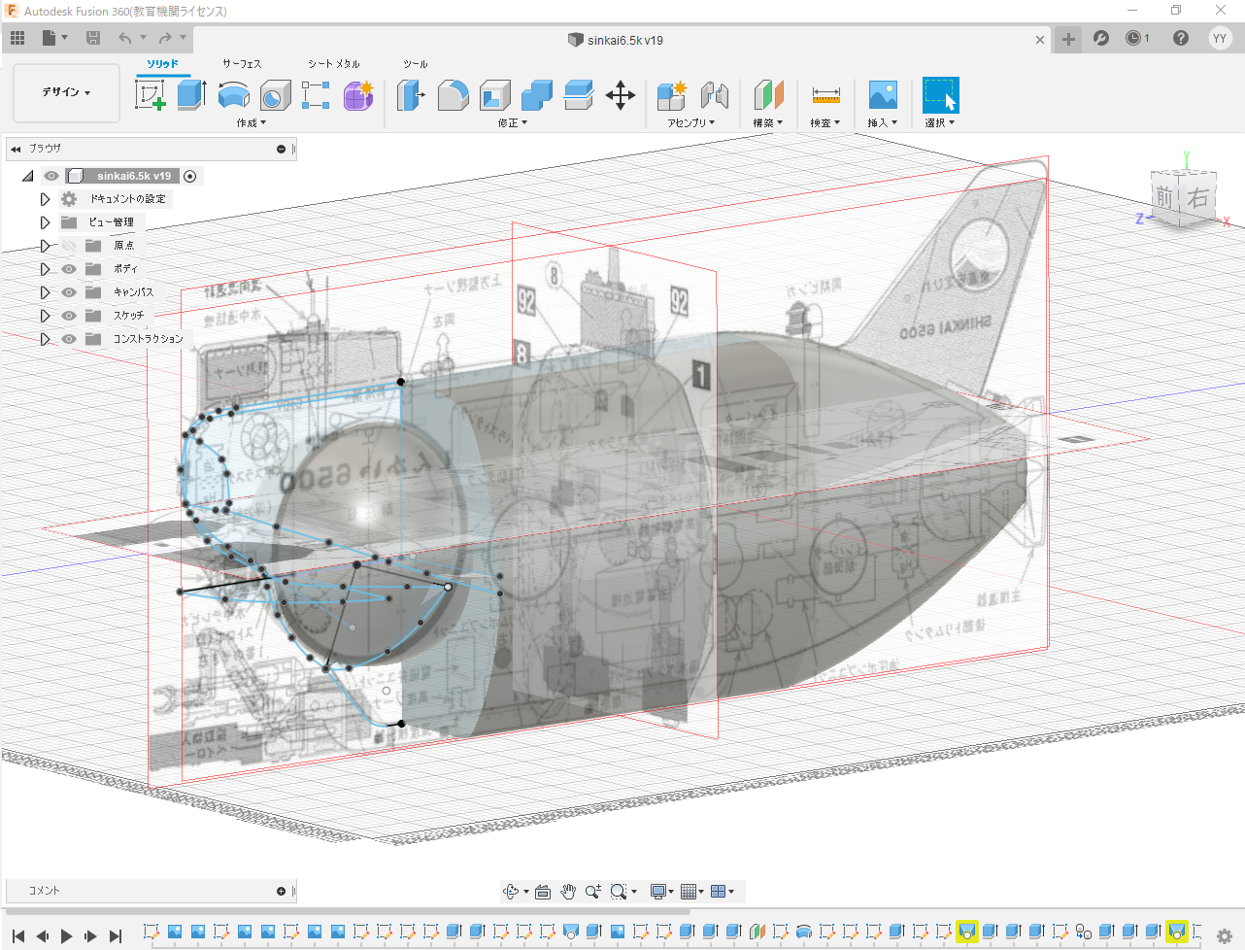Open the 構築 dropdown menu
The image size is (1245, 950).
coord(768,123)
